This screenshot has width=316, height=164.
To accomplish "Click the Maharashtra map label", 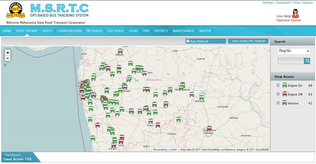I will tap(154, 80).
